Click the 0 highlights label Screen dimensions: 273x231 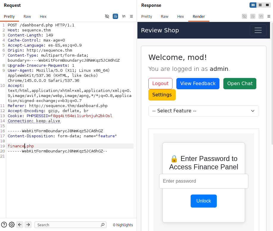pos(123,225)
